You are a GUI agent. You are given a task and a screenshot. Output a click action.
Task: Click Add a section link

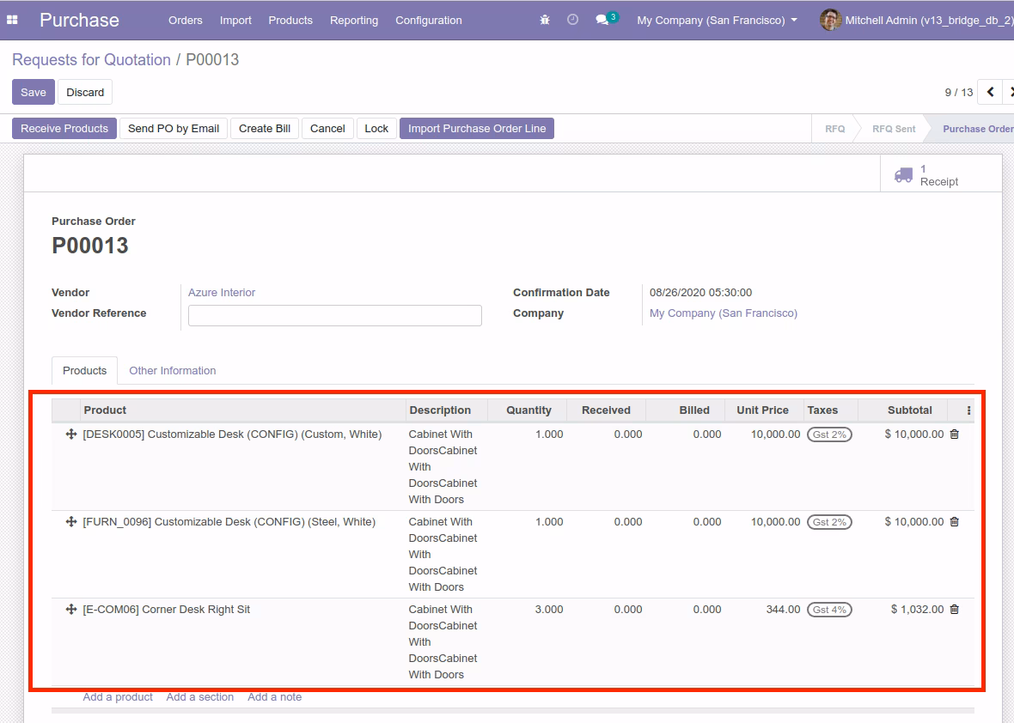point(200,697)
